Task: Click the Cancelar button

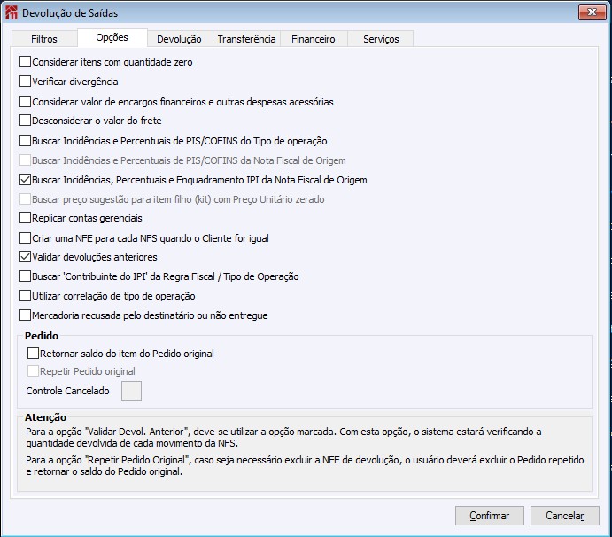Action: point(565,516)
